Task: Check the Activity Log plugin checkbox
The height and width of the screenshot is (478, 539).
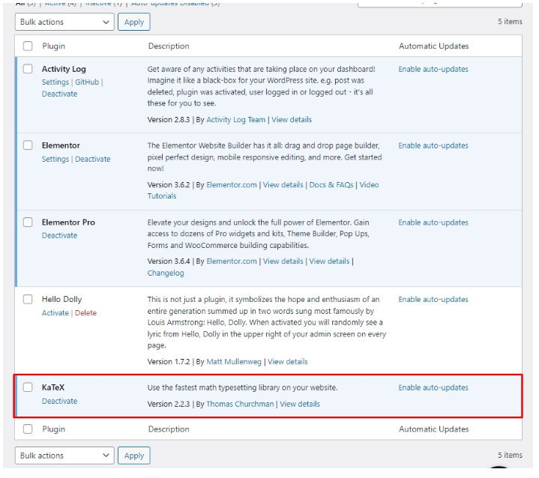Action: click(28, 69)
